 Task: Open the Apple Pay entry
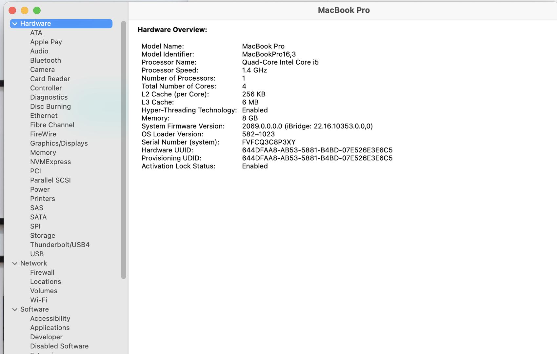46,42
